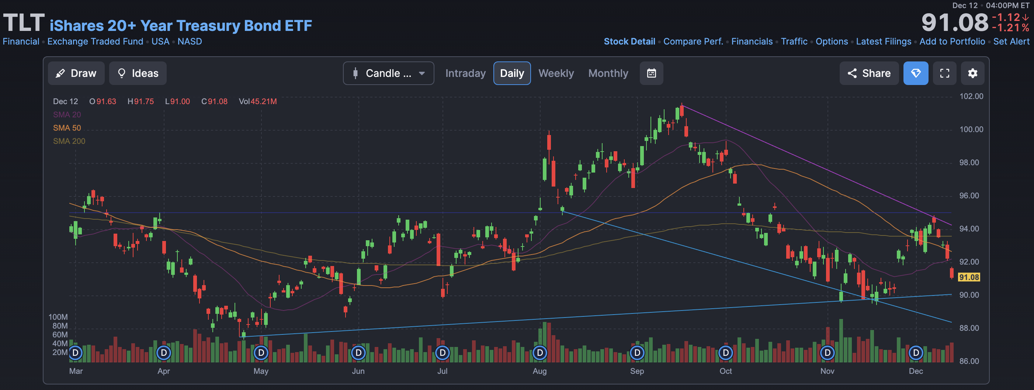Open the Ideas panel
Viewport: 1034px width, 390px height.
coord(138,73)
